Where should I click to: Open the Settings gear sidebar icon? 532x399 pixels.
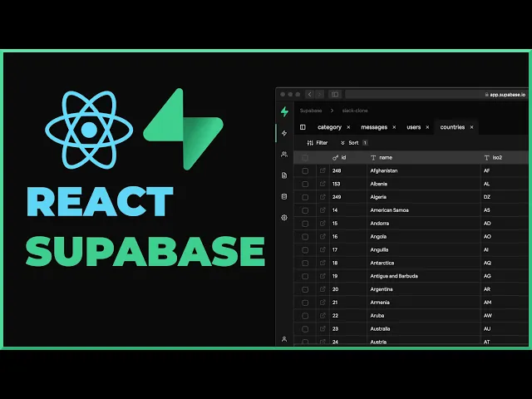coord(284,218)
